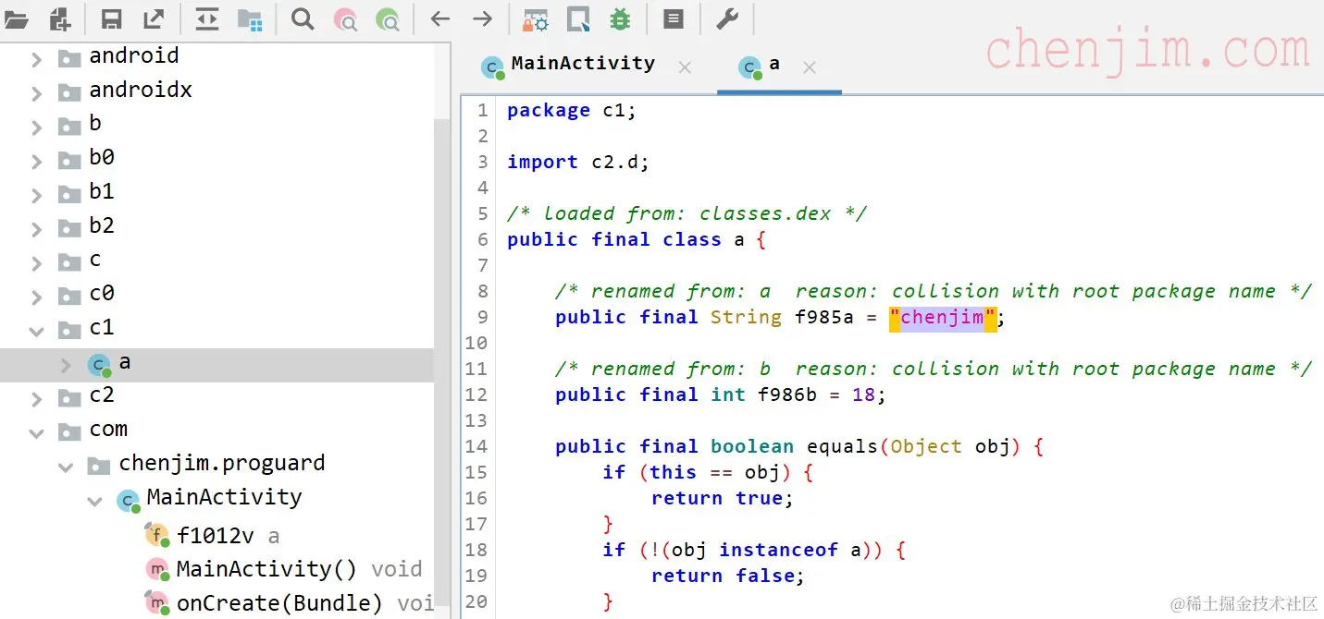
Task: Select chenjim.proguard package in tree
Action: point(206,464)
